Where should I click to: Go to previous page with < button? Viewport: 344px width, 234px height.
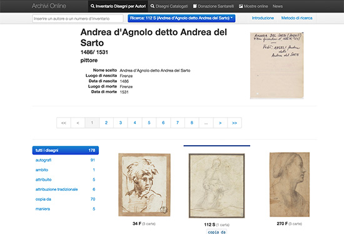[78, 123]
